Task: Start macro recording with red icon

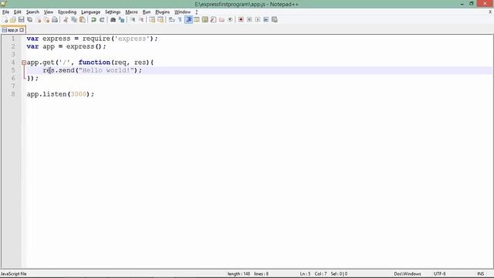Action: (241, 19)
